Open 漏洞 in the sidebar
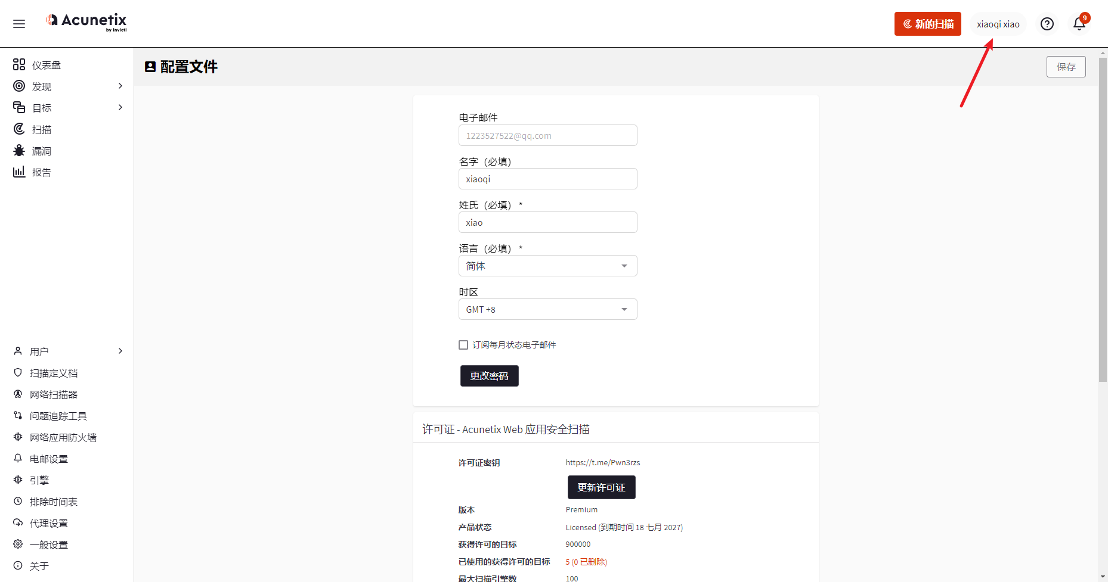Viewport: 1108px width, 582px height. (x=42, y=151)
